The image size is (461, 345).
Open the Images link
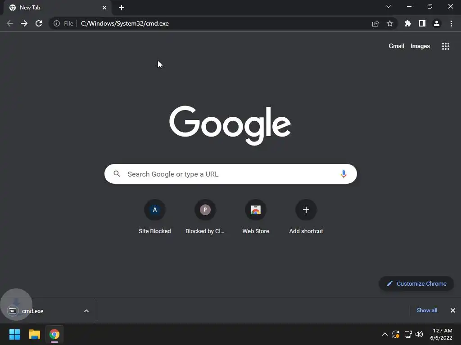coord(420,46)
